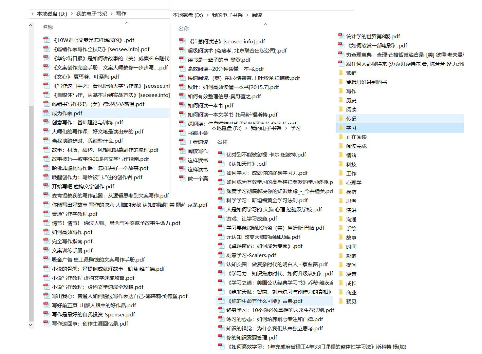
Task: Click PDF icon of 《认知天性》.pdf
Action: coord(221,164)
